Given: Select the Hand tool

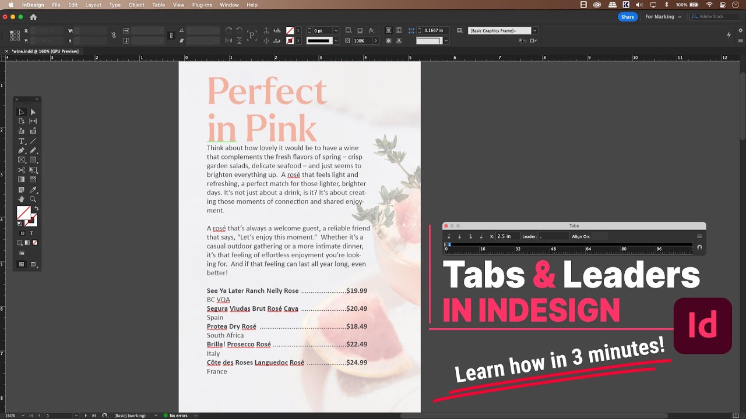Looking at the screenshot, I should click(22, 199).
